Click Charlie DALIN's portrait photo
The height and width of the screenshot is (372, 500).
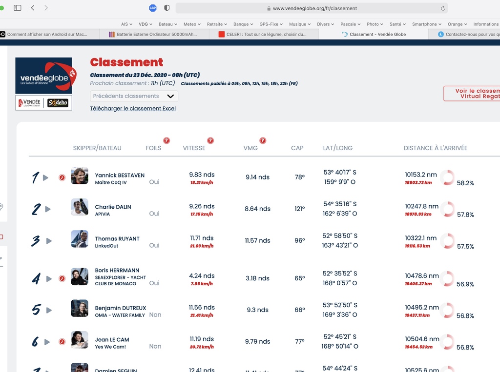click(x=80, y=207)
